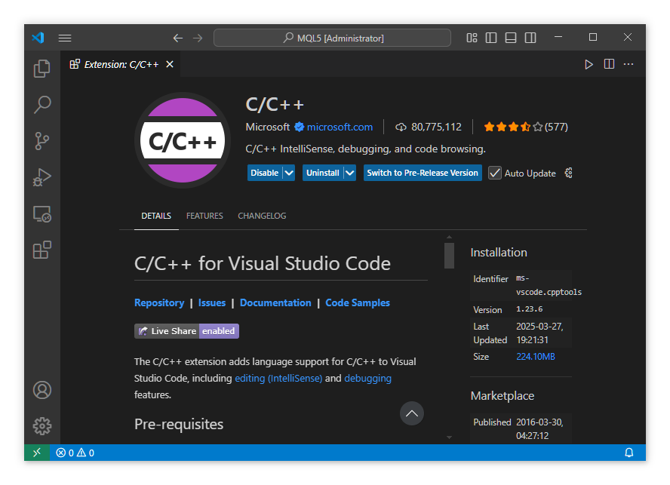Image resolution: width=670 pixels, height=485 pixels.
Task: Click the ms-vscode.cpptools identifier text
Action: (x=549, y=285)
